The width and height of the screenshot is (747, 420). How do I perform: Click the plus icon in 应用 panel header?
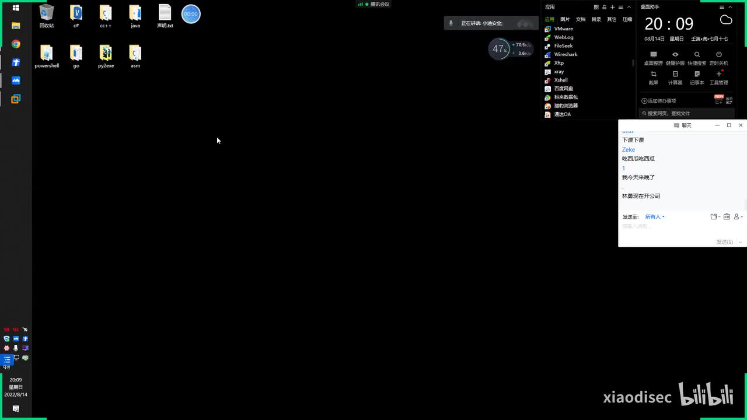tap(612, 7)
